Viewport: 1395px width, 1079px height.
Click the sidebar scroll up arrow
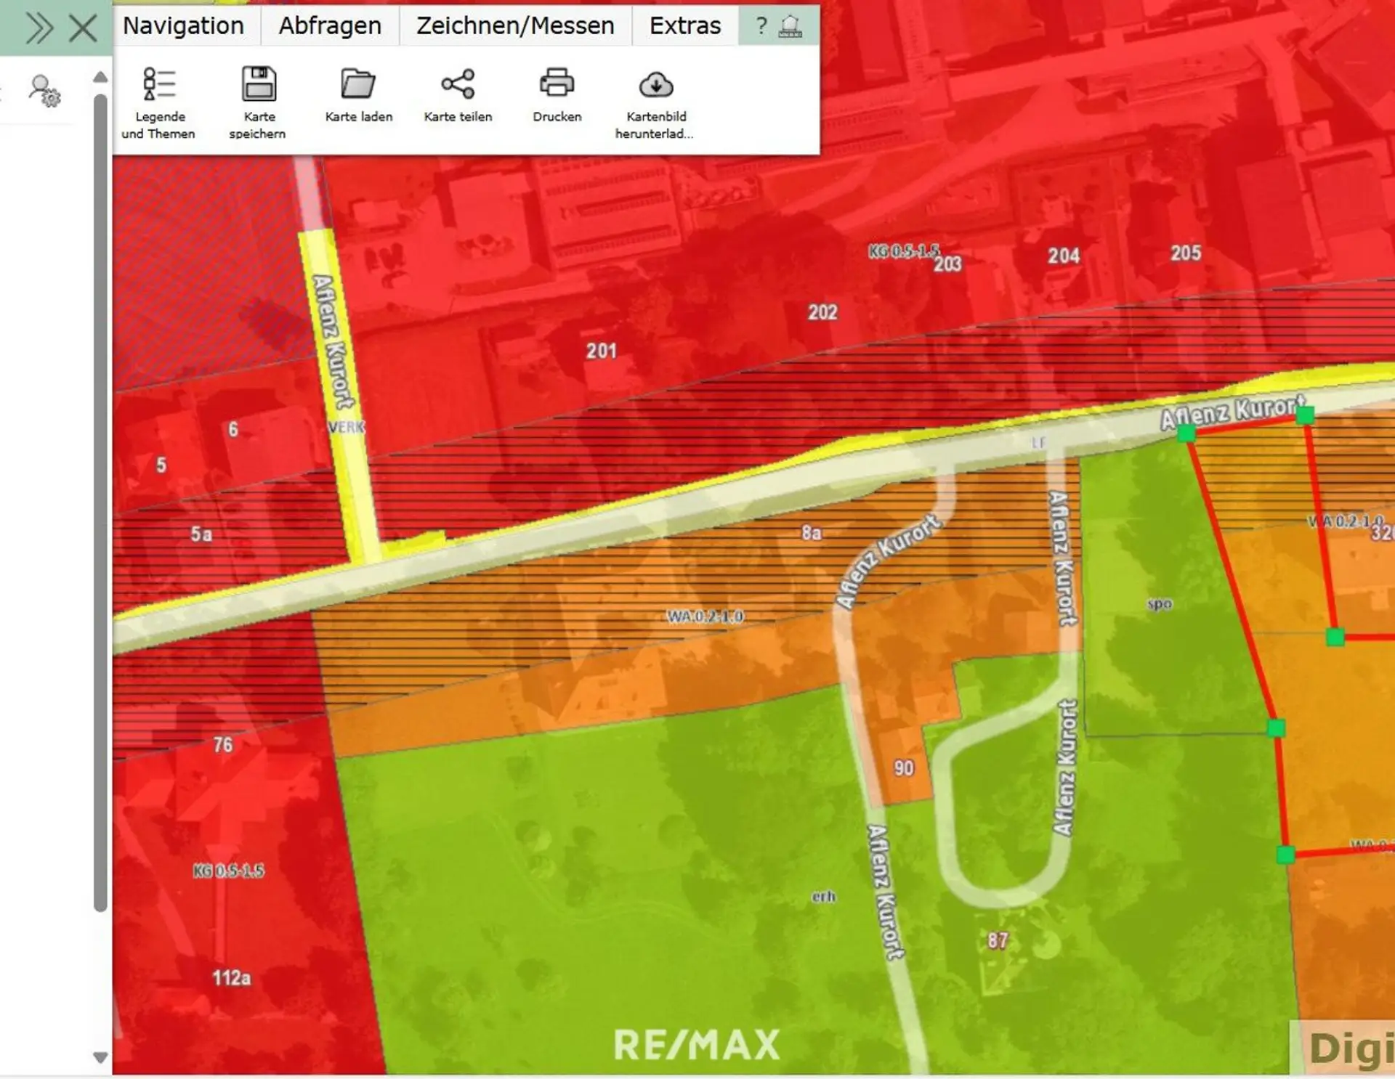pos(101,77)
